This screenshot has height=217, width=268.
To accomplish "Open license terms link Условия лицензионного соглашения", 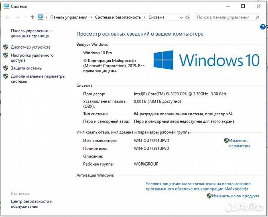I will click(198, 186).
